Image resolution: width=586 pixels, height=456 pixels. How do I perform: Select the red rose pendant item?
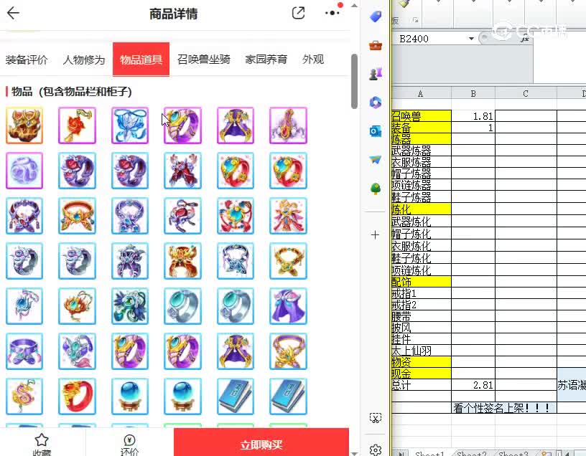pos(77,125)
